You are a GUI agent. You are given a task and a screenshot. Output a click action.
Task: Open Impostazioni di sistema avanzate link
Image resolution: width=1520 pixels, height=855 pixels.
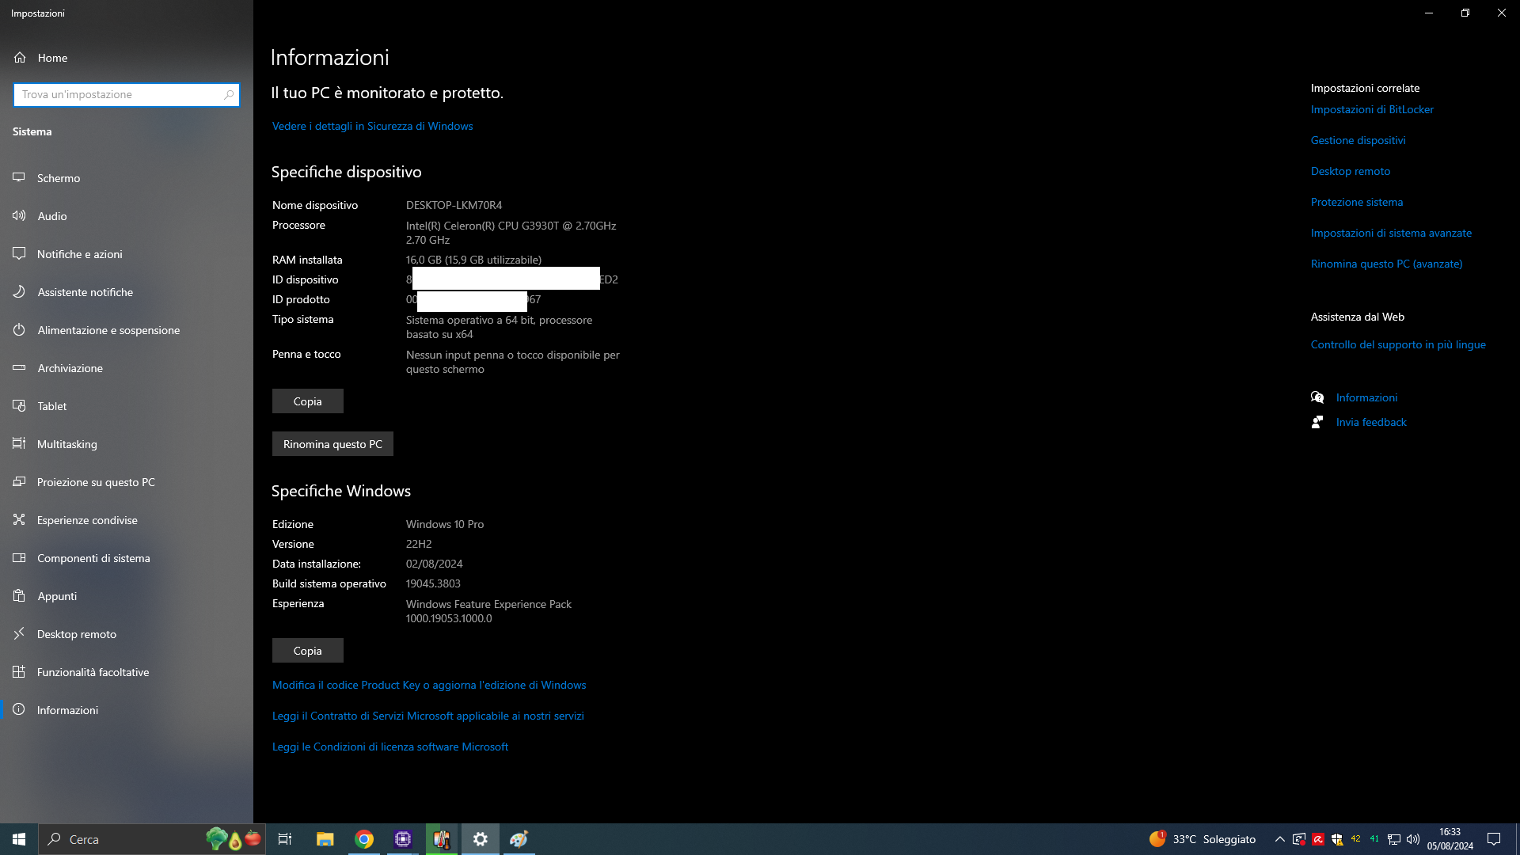(1391, 233)
